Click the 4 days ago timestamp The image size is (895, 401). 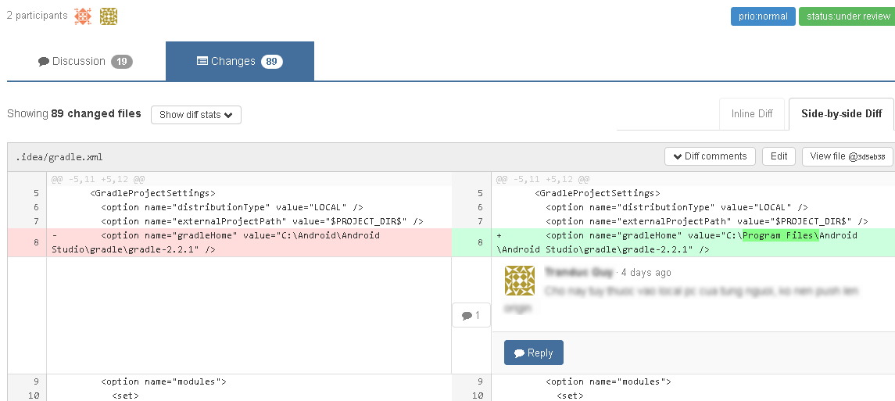pos(646,272)
